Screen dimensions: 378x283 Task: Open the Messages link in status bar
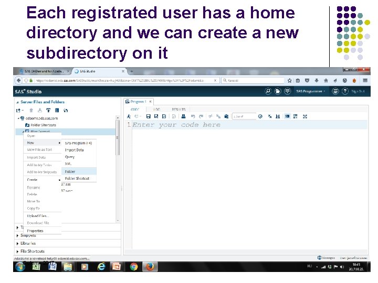click(x=326, y=258)
